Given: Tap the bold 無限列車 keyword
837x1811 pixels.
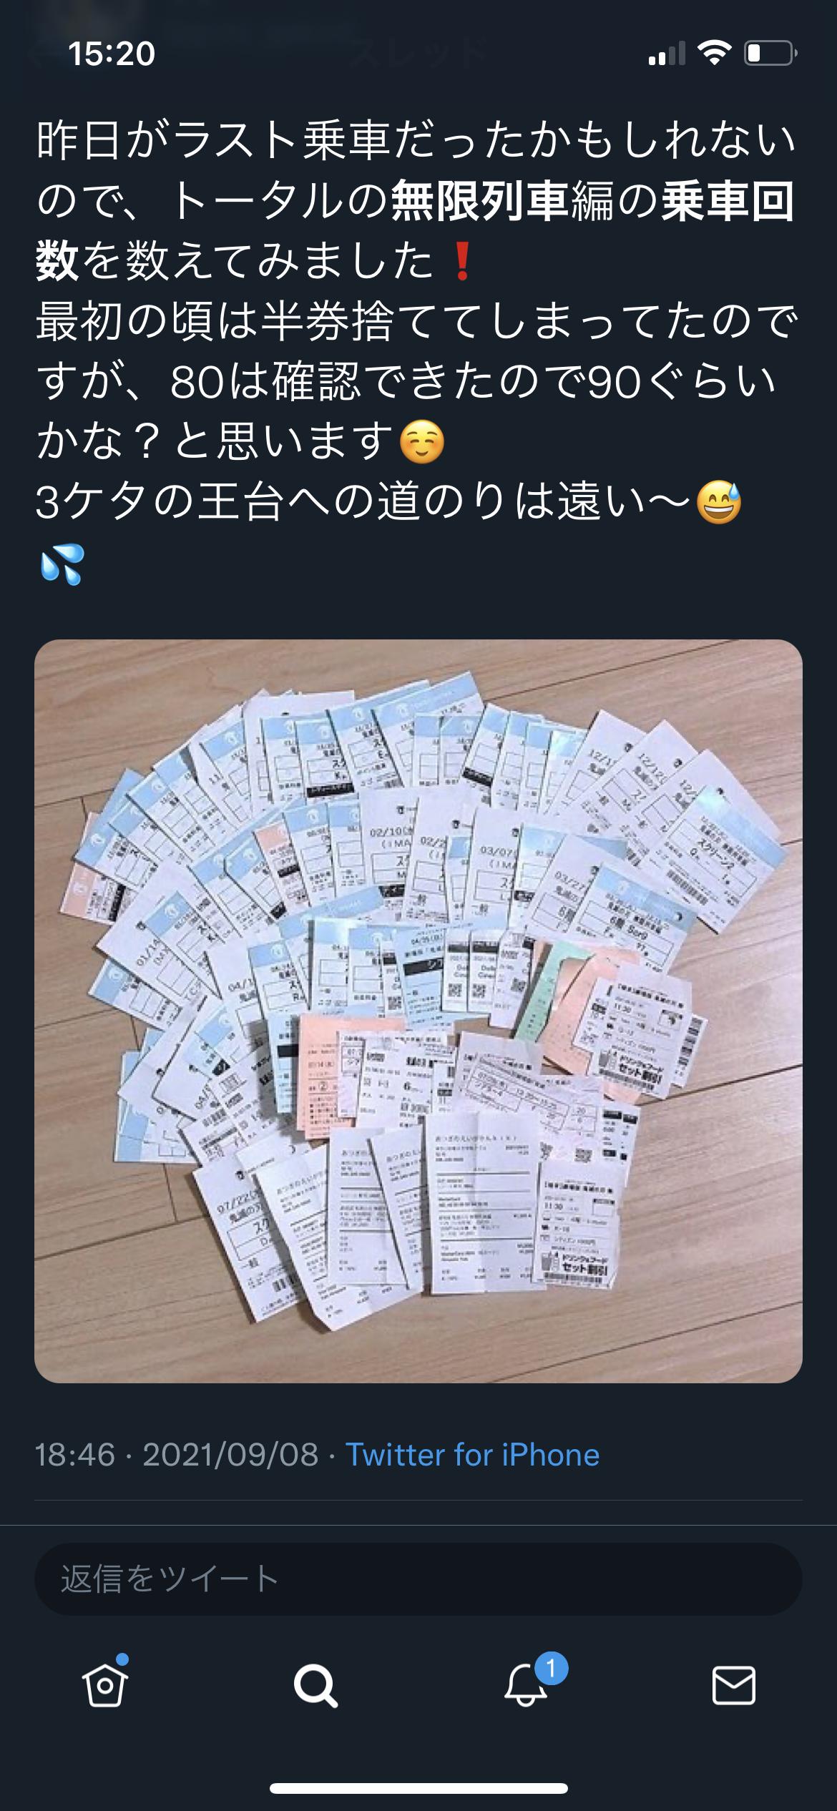Looking at the screenshot, I should tap(479, 202).
